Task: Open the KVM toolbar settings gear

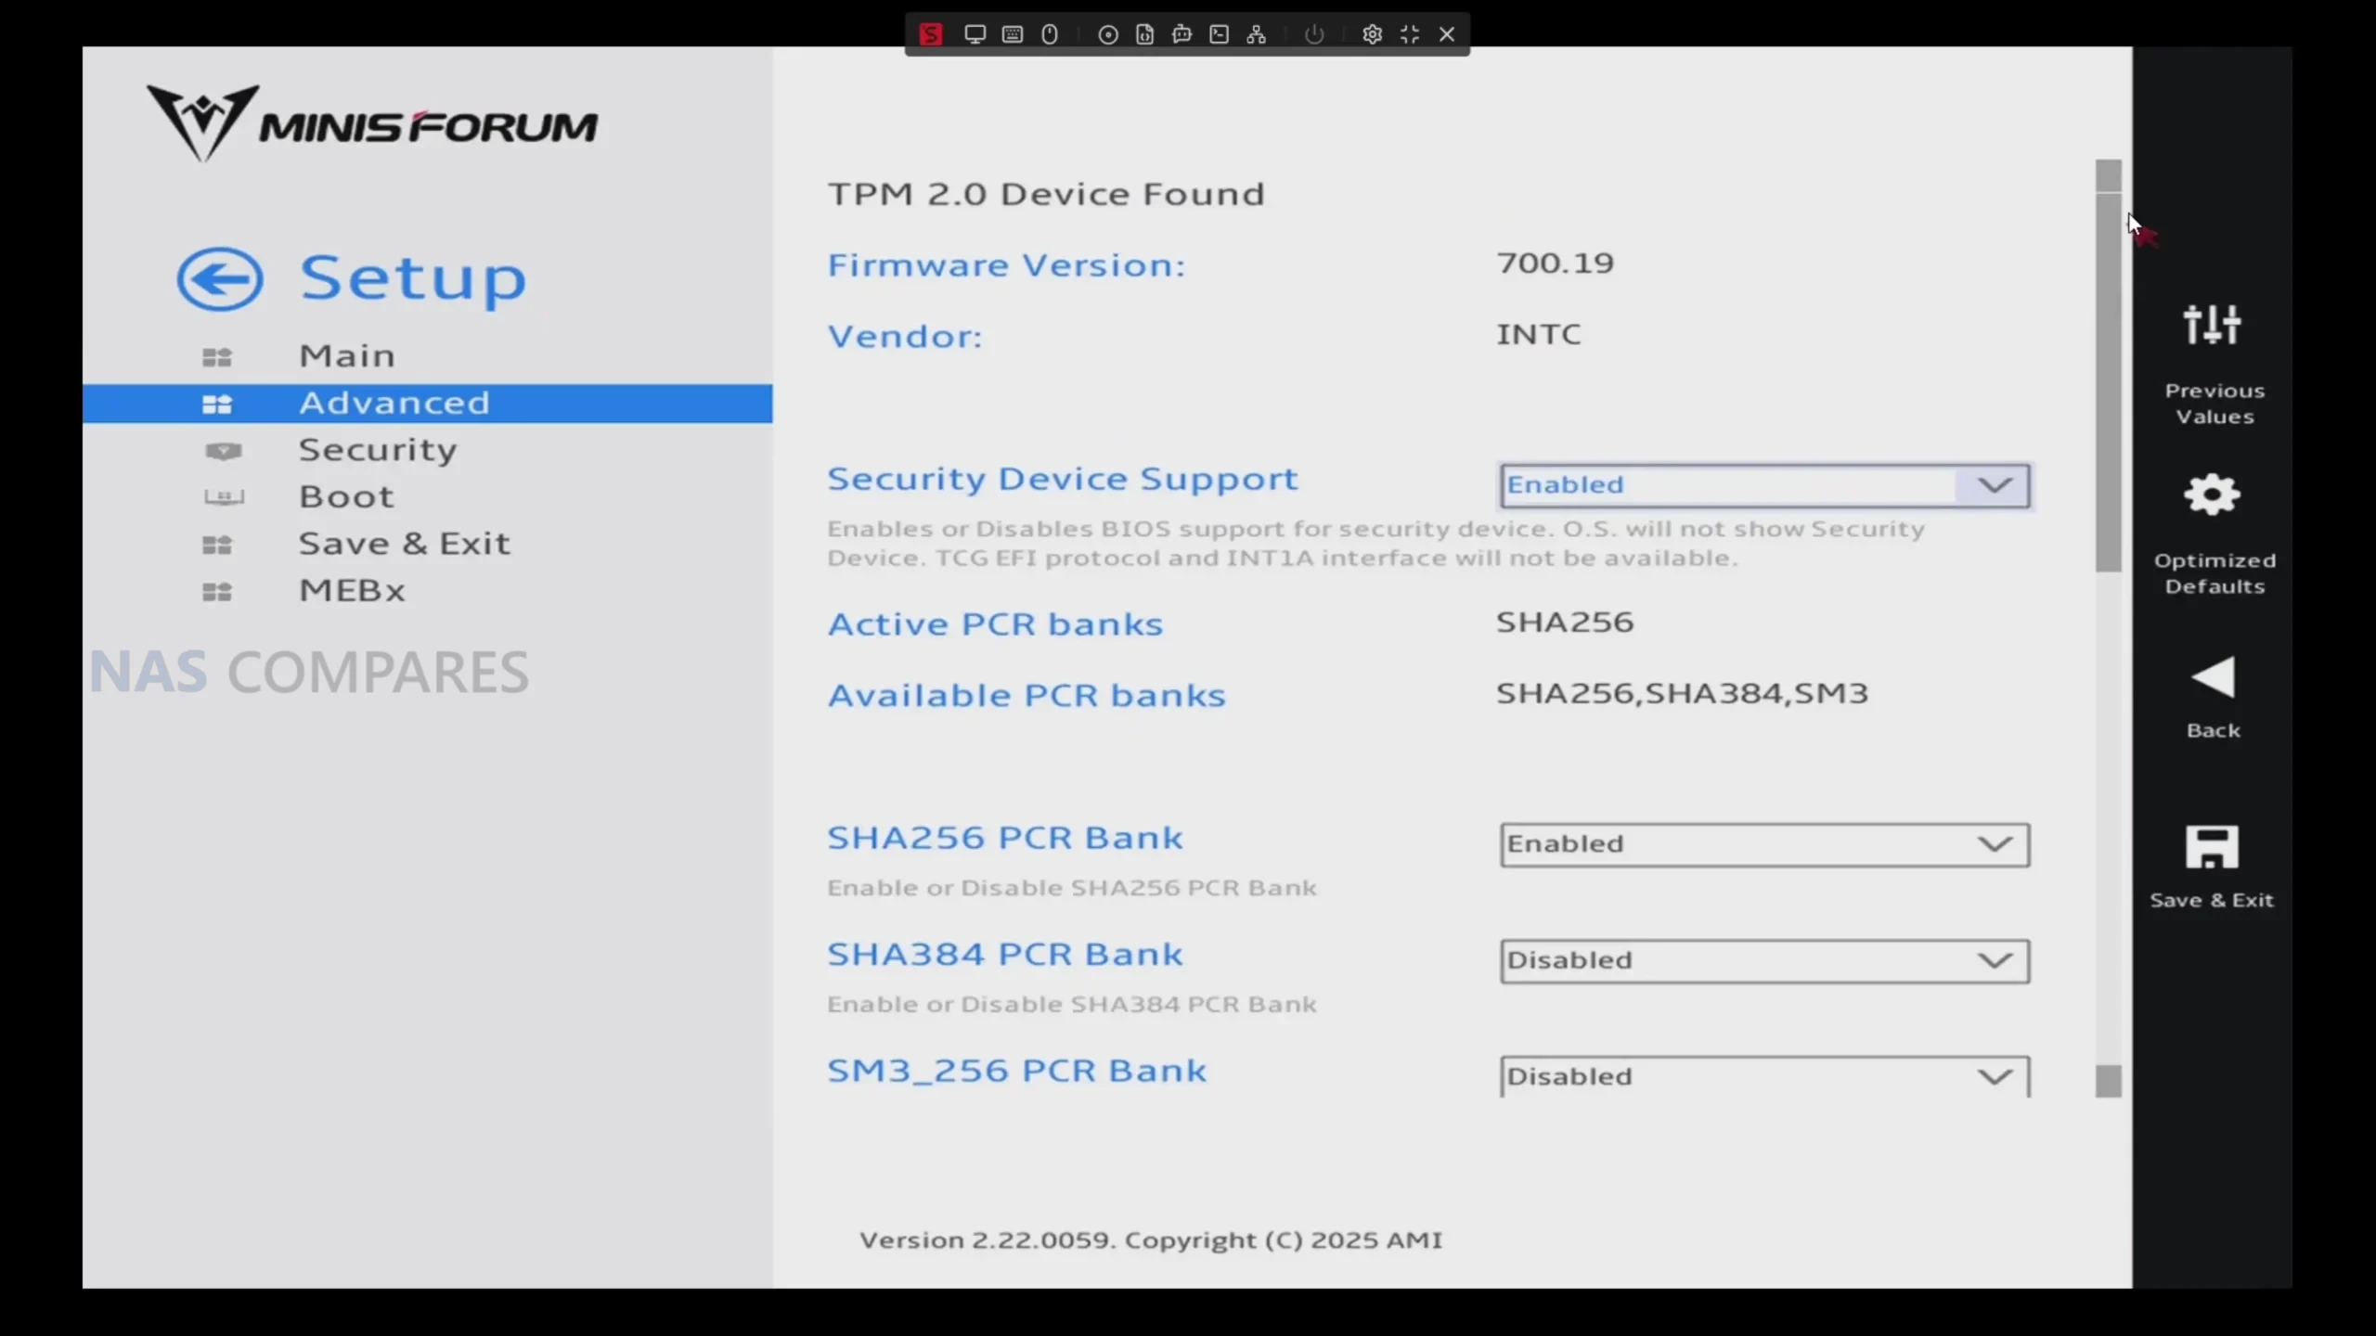Action: tap(1372, 34)
